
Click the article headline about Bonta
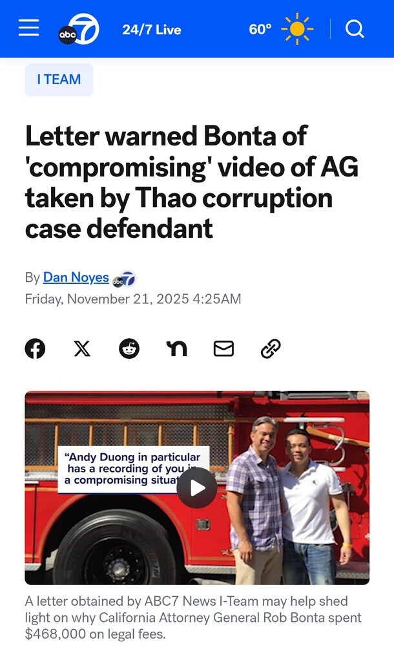192,182
